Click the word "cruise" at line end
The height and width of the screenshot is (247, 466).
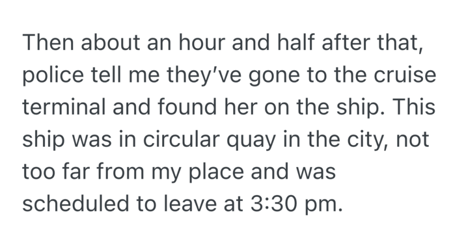pos(405,75)
